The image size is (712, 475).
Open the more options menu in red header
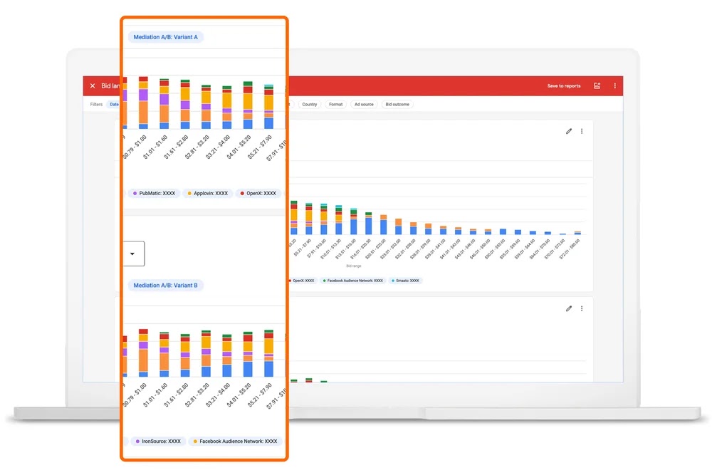click(615, 86)
